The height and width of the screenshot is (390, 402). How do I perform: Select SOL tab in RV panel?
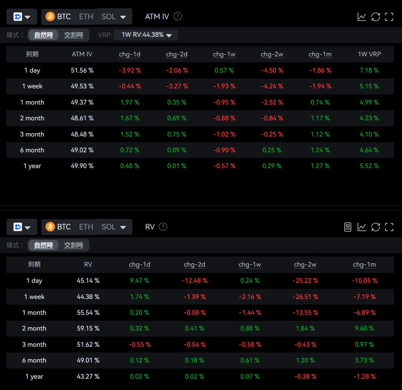click(108, 227)
